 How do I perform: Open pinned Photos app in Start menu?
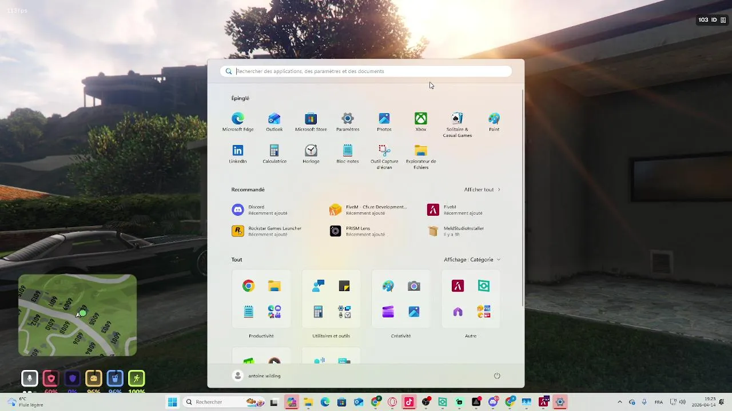(384, 122)
